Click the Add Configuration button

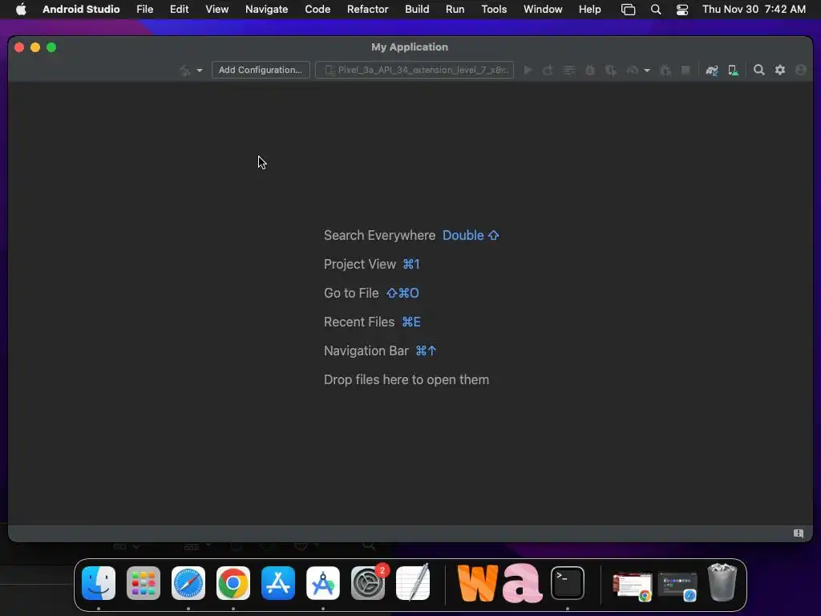click(x=261, y=70)
